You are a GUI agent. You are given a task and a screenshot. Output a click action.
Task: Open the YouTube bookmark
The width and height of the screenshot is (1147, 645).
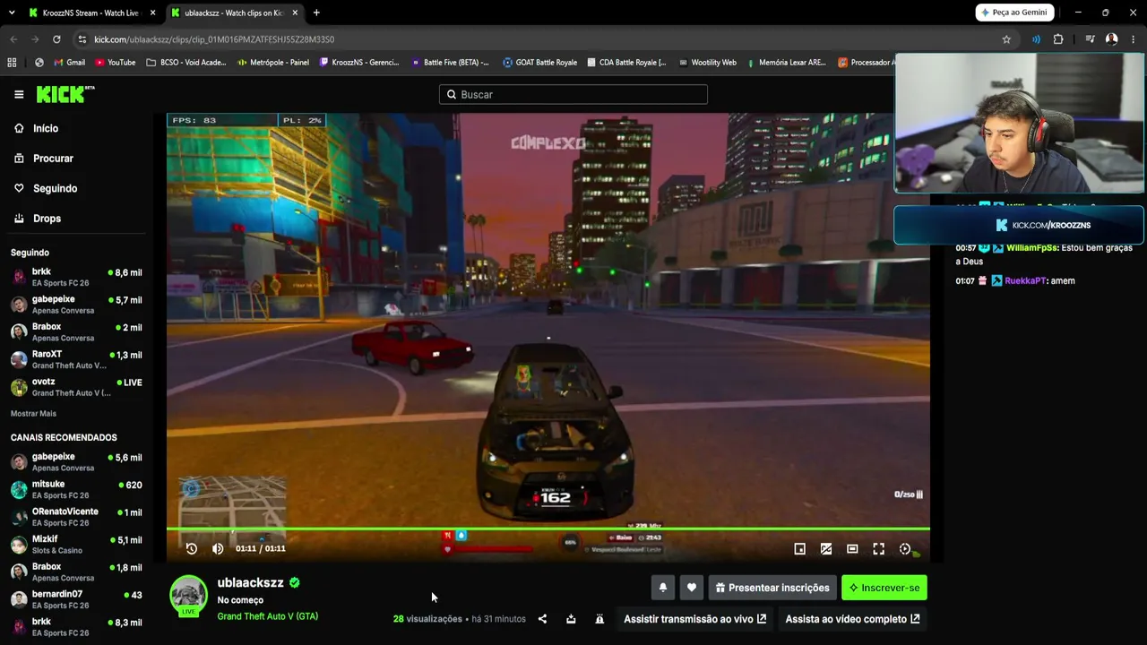pyautogui.click(x=116, y=63)
